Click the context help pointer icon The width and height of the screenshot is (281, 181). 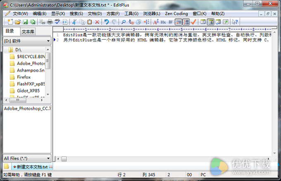(235, 22)
